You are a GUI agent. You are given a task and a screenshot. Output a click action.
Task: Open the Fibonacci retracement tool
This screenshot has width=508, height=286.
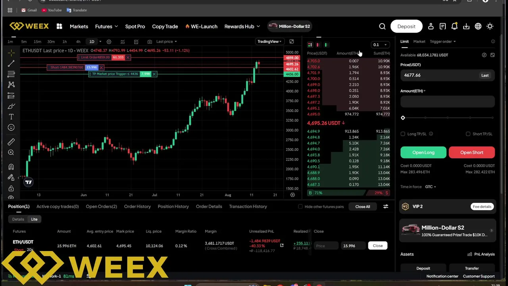point(11,74)
